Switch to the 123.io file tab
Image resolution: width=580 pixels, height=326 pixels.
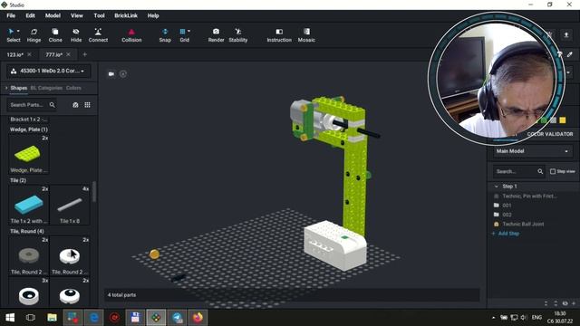point(15,54)
